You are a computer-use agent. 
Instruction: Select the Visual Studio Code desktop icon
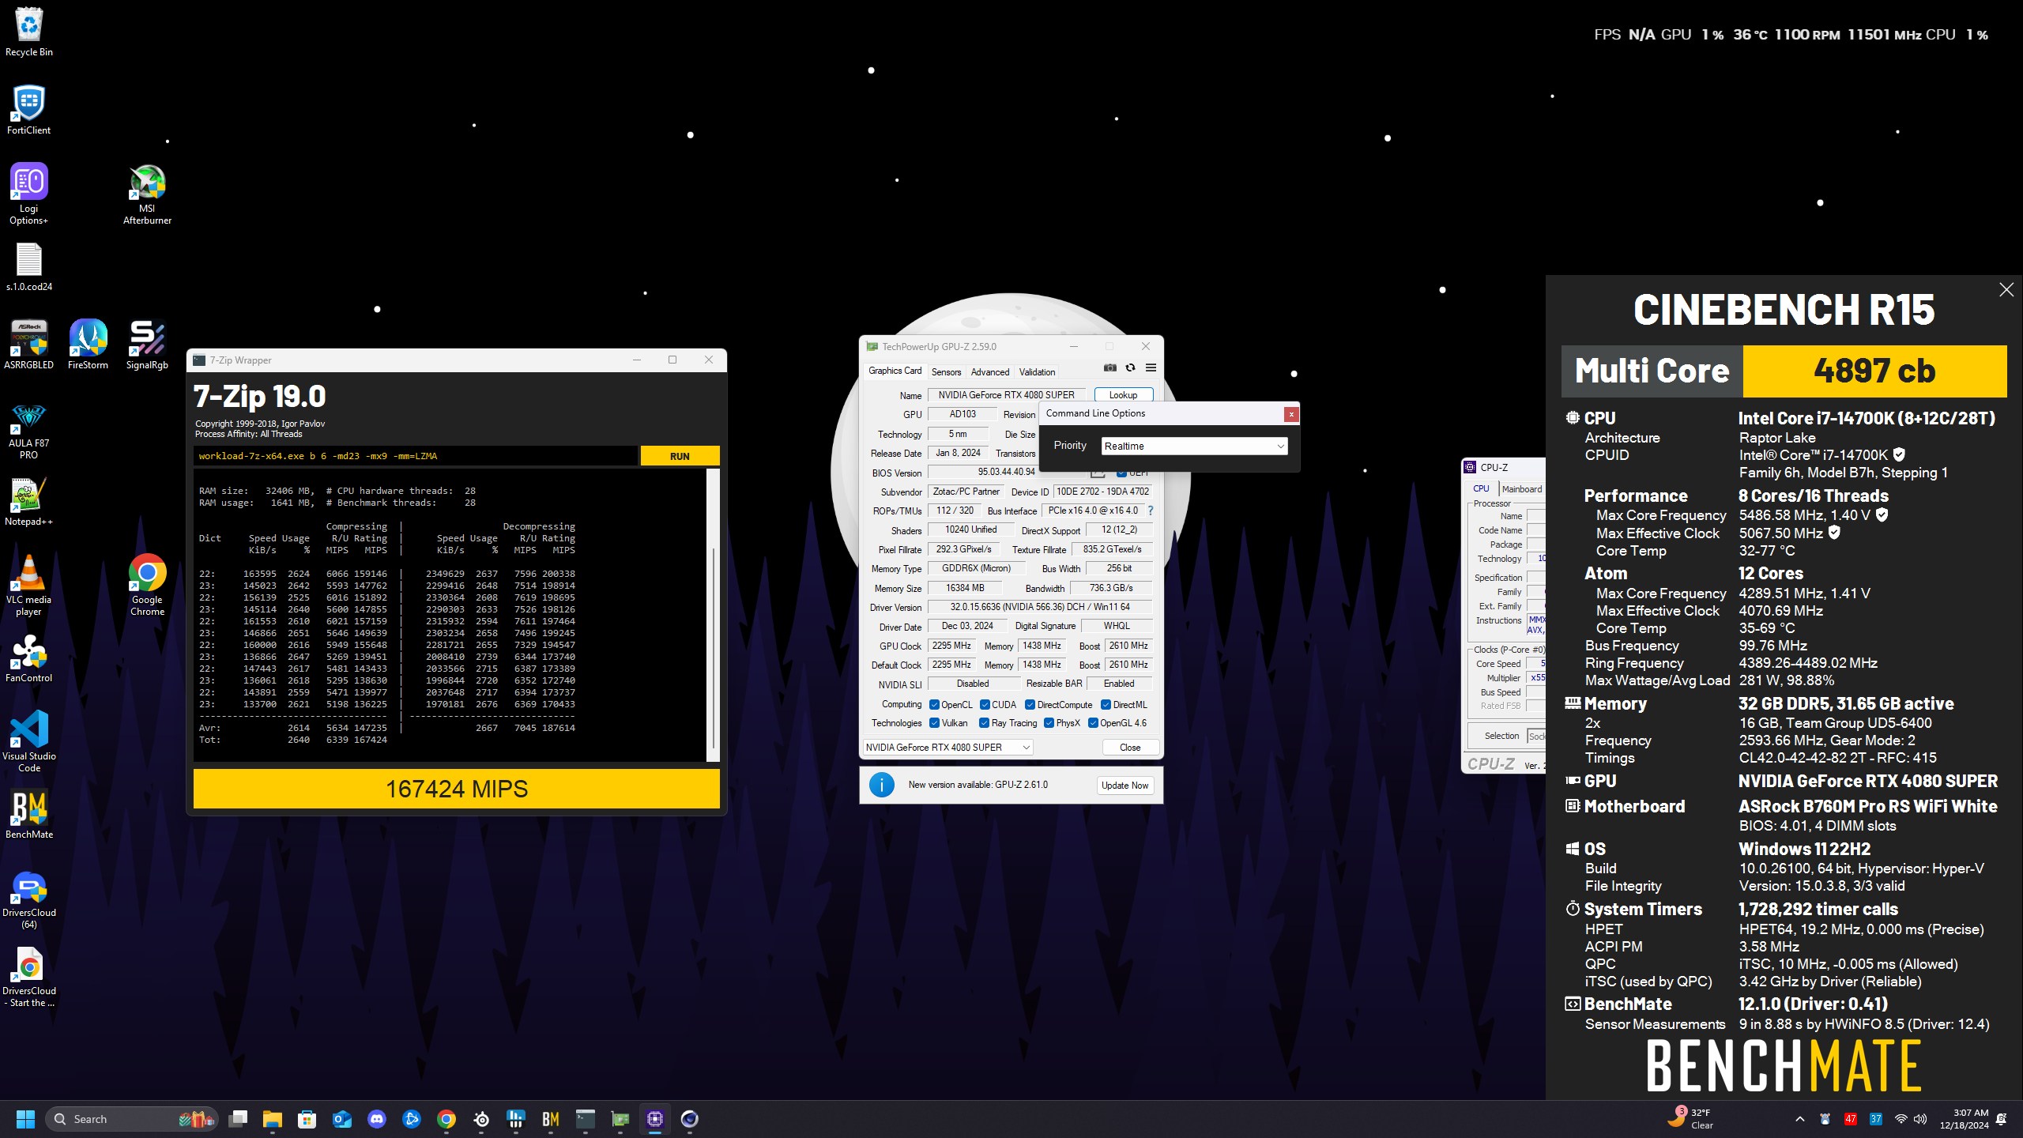click(29, 741)
